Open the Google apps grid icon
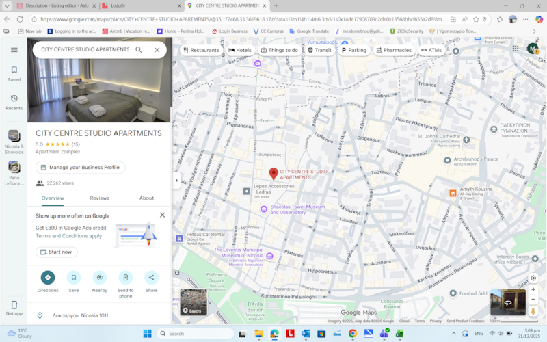547x342 pixels. (x=516, y=49)
